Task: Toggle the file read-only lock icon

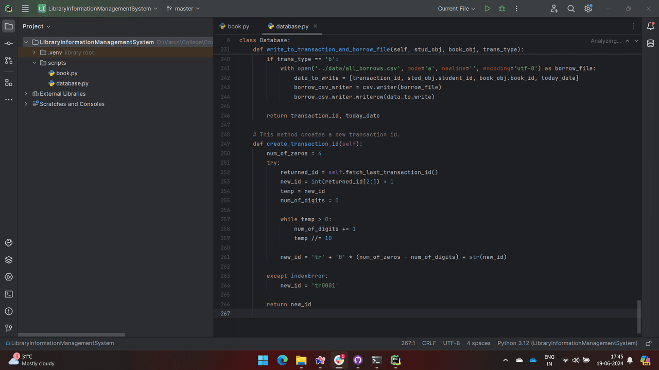Action: coord(649,343)
